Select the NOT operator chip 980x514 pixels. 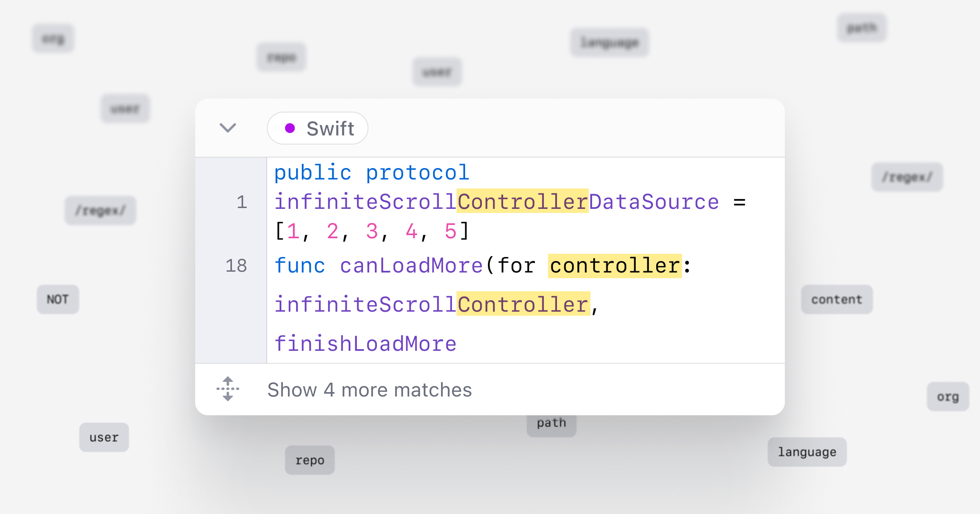coord(58,299)
